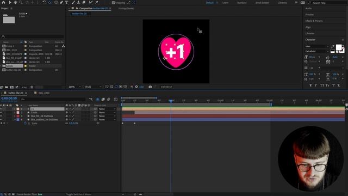The width and height of the screenshot is (348, 196).
Task: Open the ExtraBold font style dropdown
Action: pyautogui.click(x=316, y=51)
